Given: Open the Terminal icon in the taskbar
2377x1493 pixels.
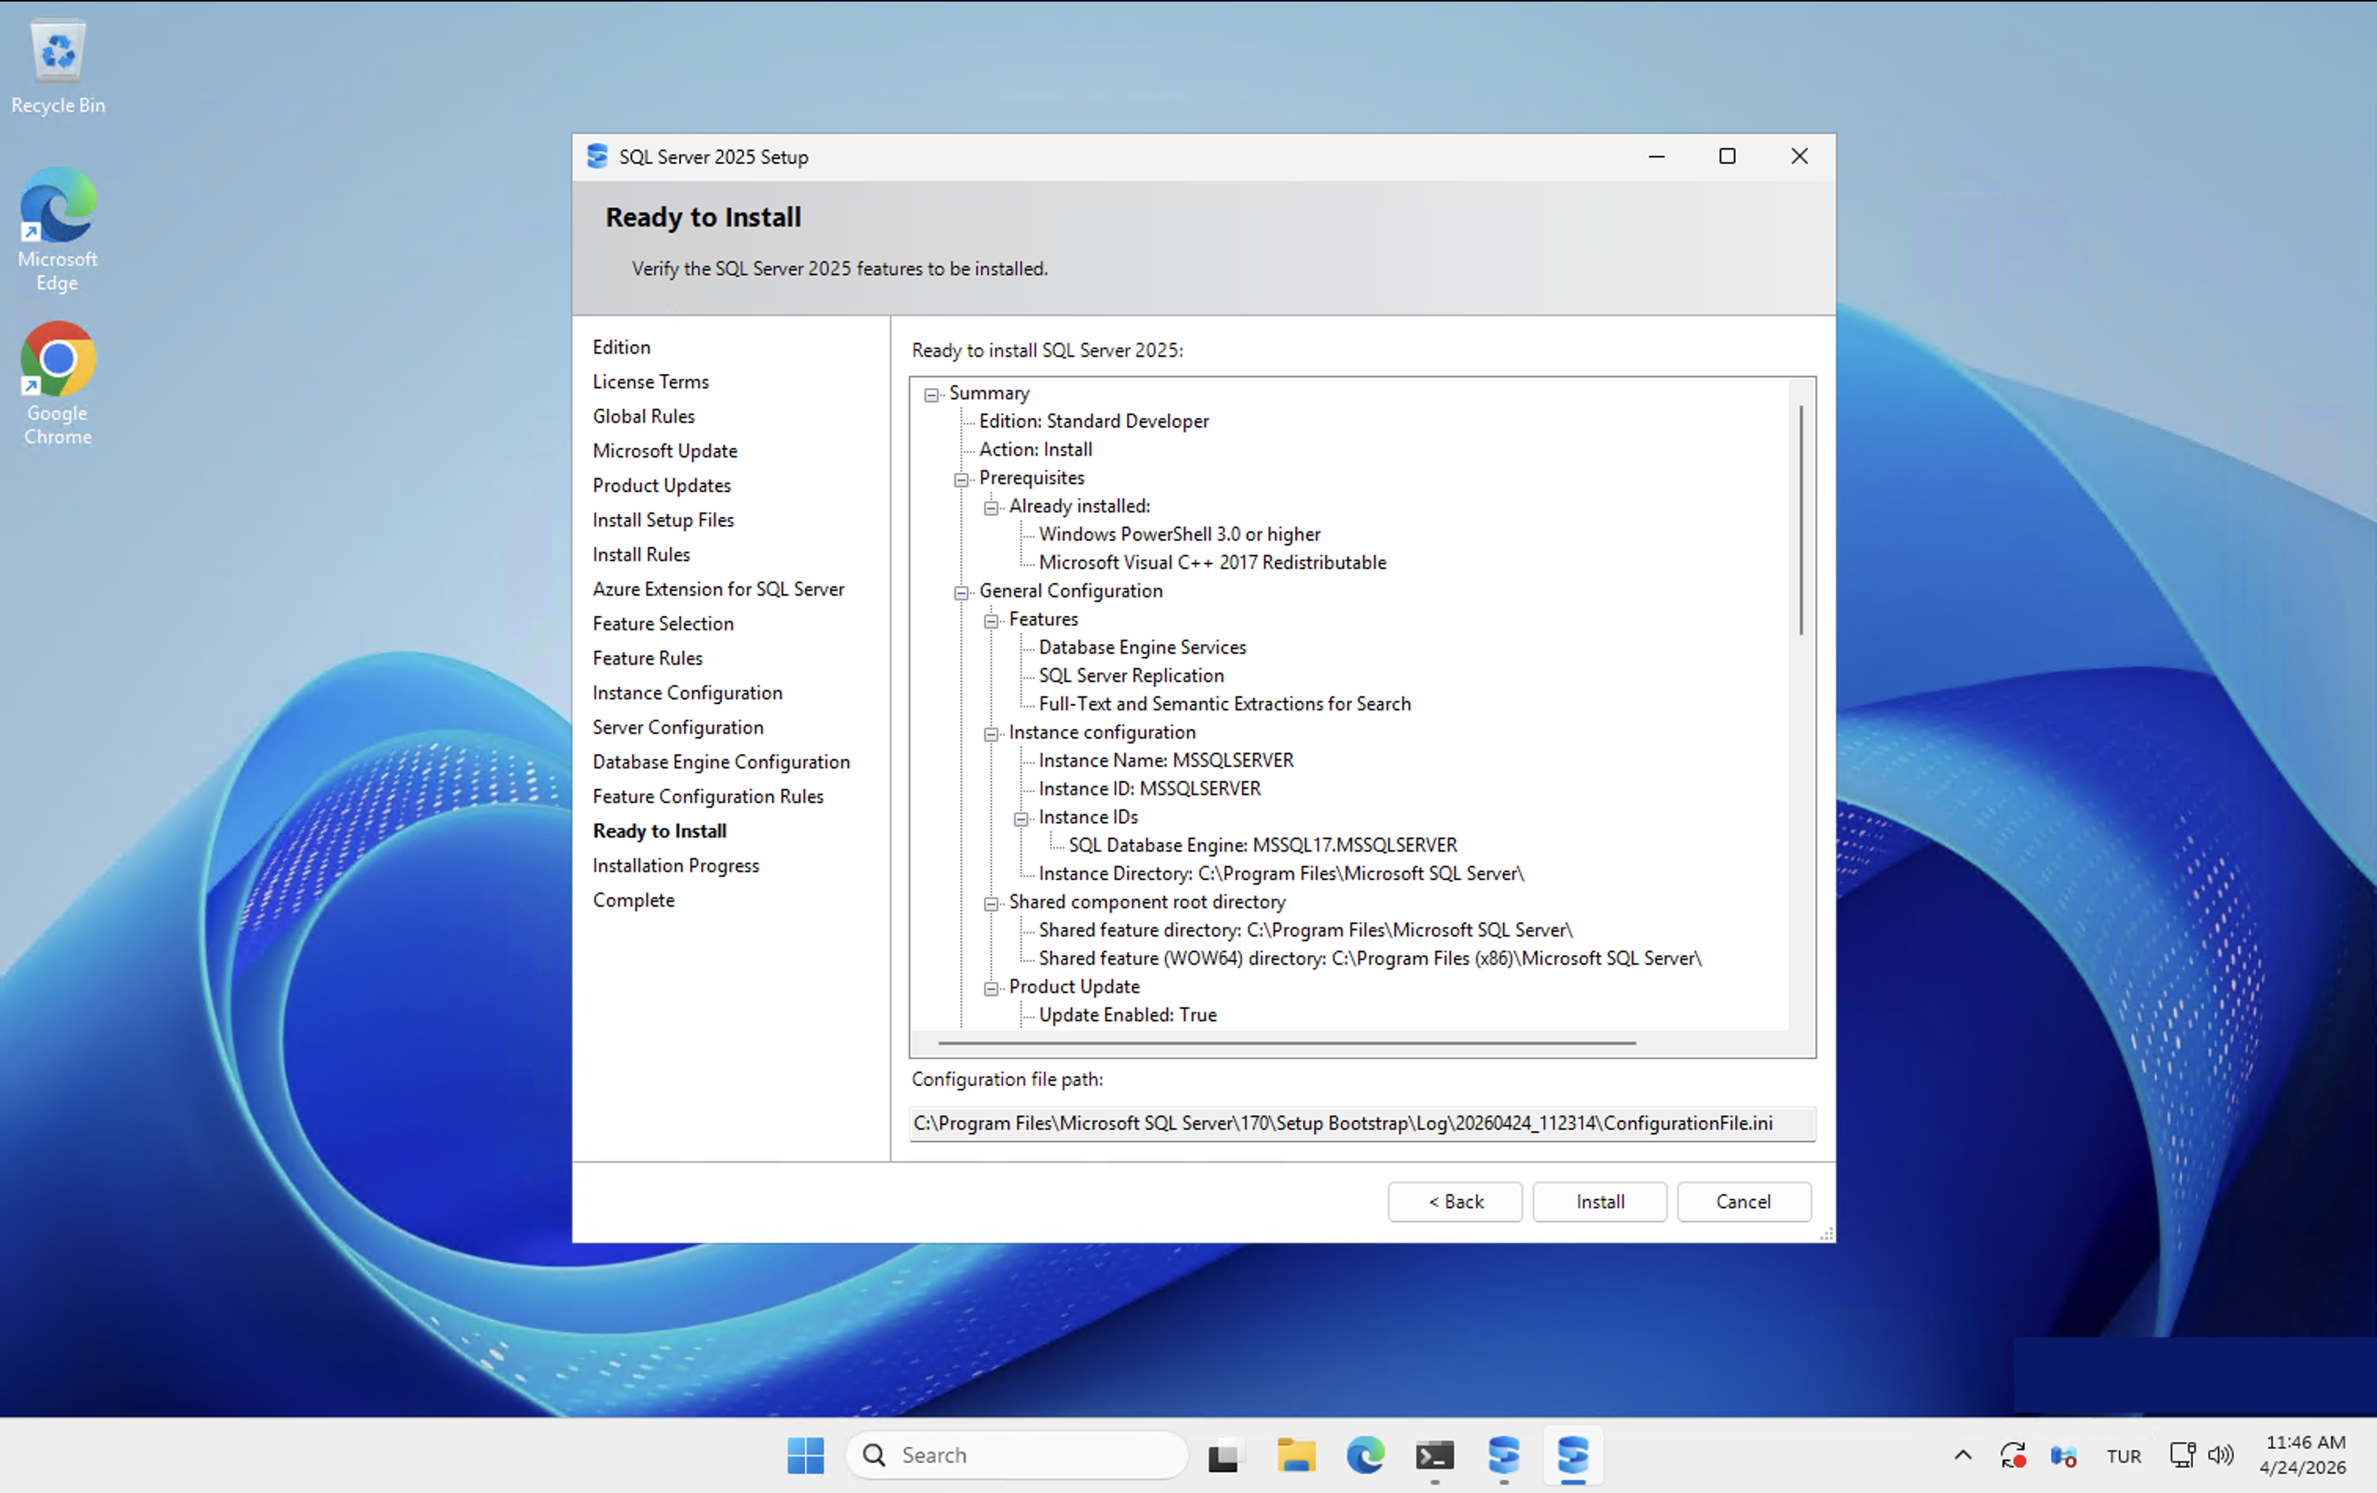Looking at the screenshot, I should (x=1435, y=1455).
